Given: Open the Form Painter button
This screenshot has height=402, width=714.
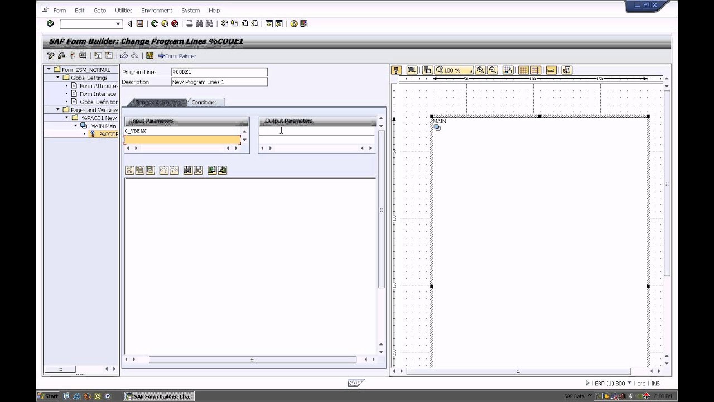Looking at the screenshot, I should tap(177, 56).
